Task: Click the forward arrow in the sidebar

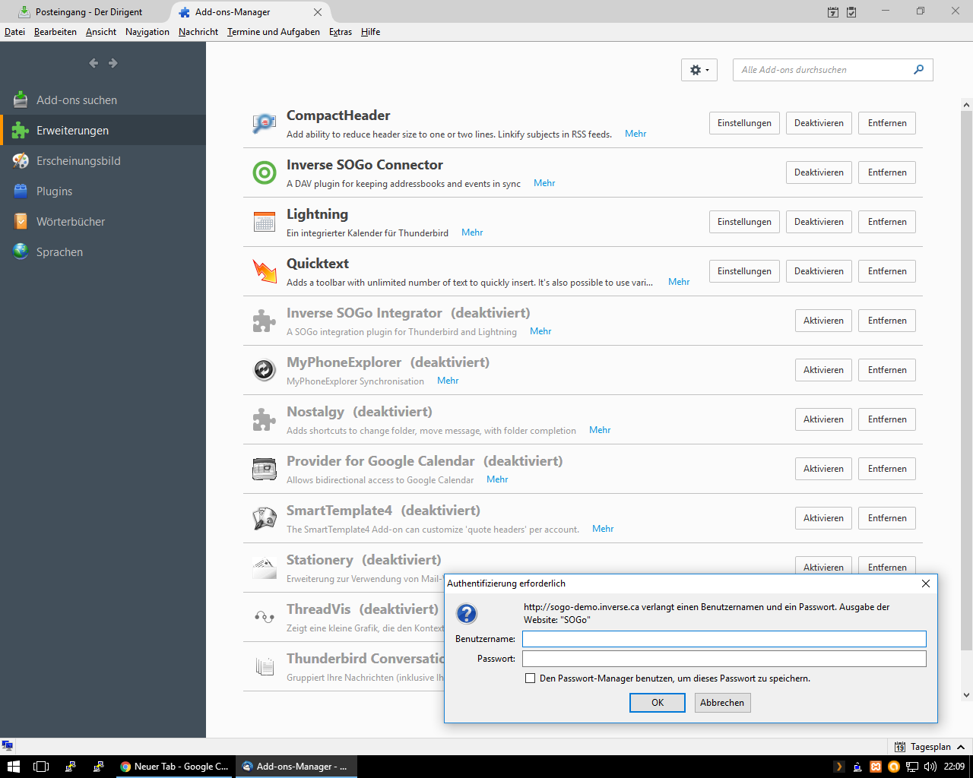Action: click(x=113, y=63)
